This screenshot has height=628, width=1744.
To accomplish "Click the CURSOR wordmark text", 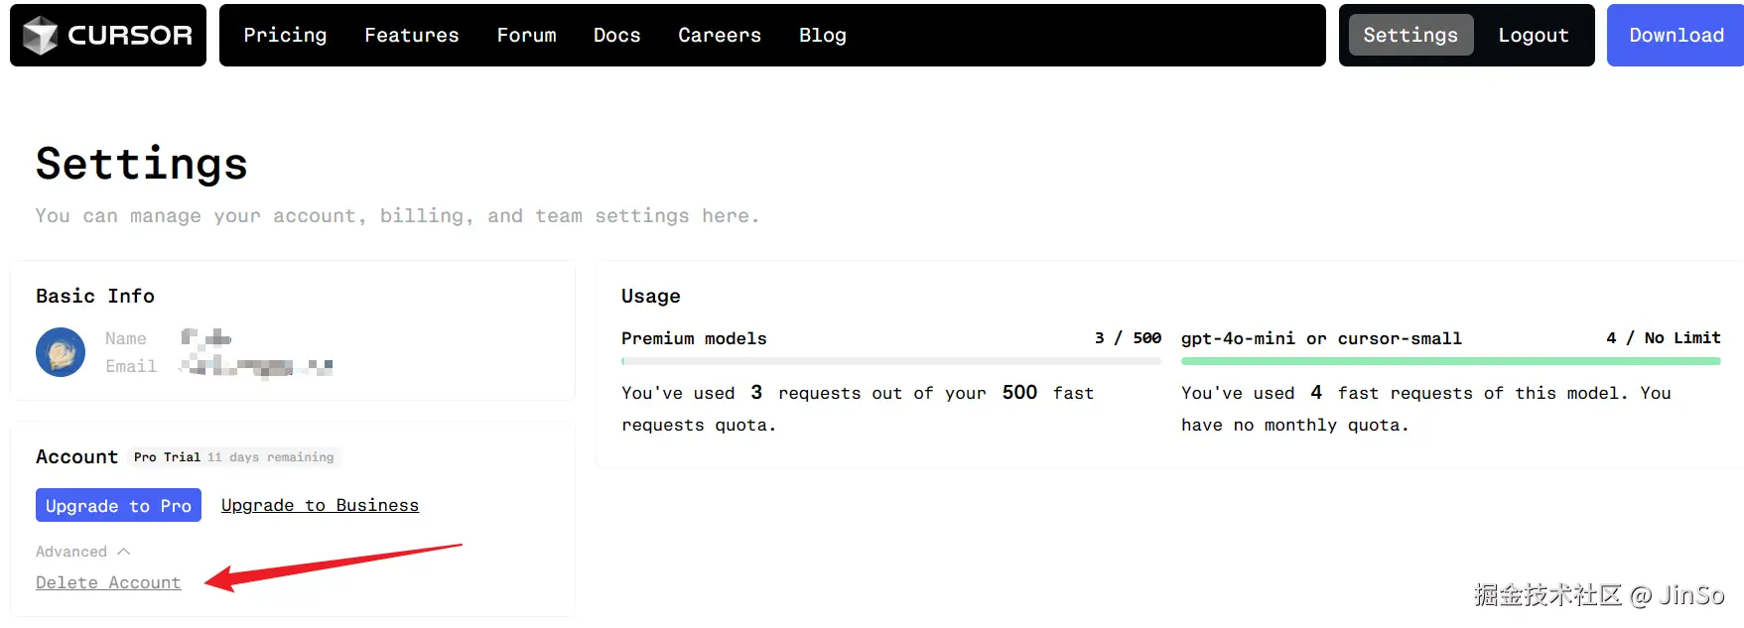I will pos(130,36).
